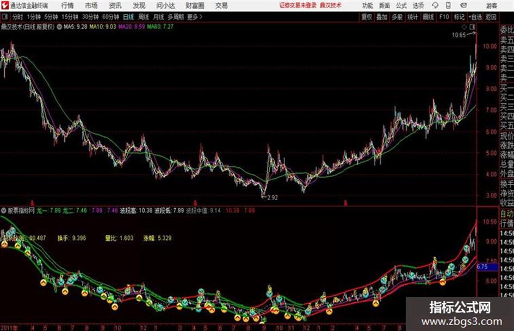
Task: Click the 叠加 overlay button
Action: [x=382, y=17]
